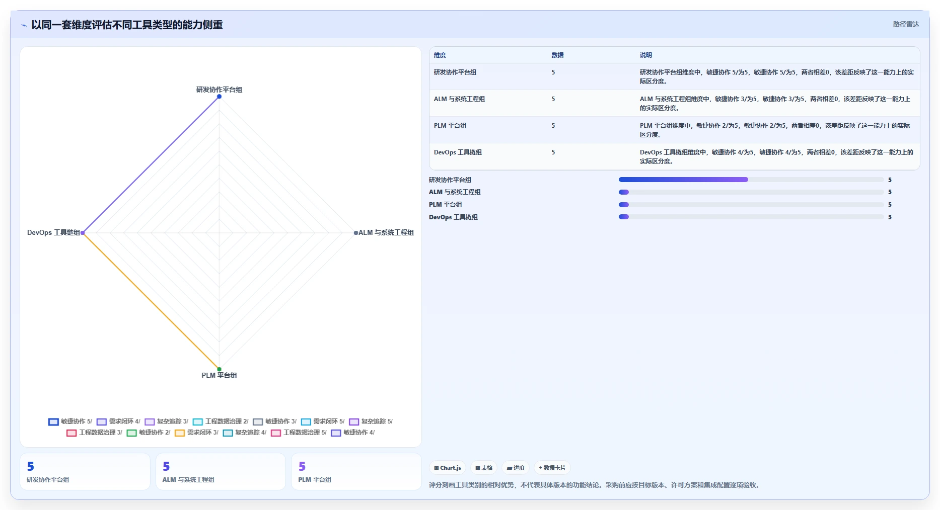Click radar axis label DevOps 工具链组
940x510 pixels.
click(x=53, y=233)
